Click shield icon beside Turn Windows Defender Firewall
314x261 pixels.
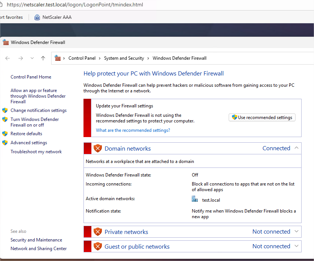click(5, 119)
